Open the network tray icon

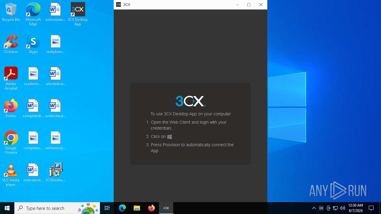coord(335,208)
